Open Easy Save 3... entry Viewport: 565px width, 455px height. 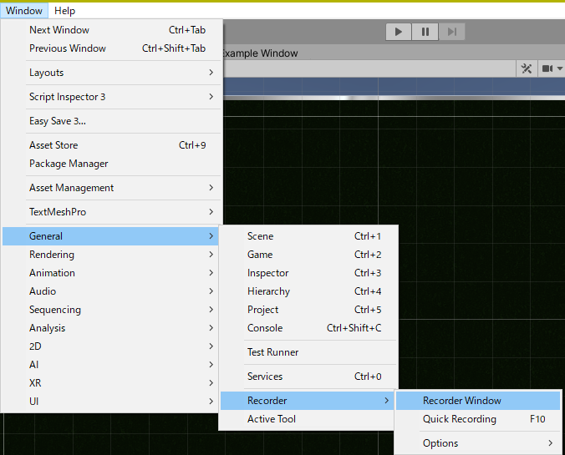tap(112, 120)
